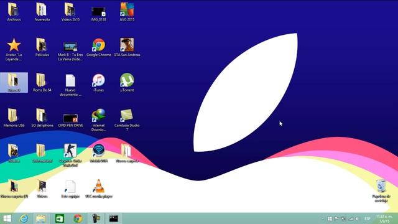Launch the blue Wi-Fi symbol shortcut
Image resolution: width=398 pixels, height=224 pixels.
pos(98,153)
